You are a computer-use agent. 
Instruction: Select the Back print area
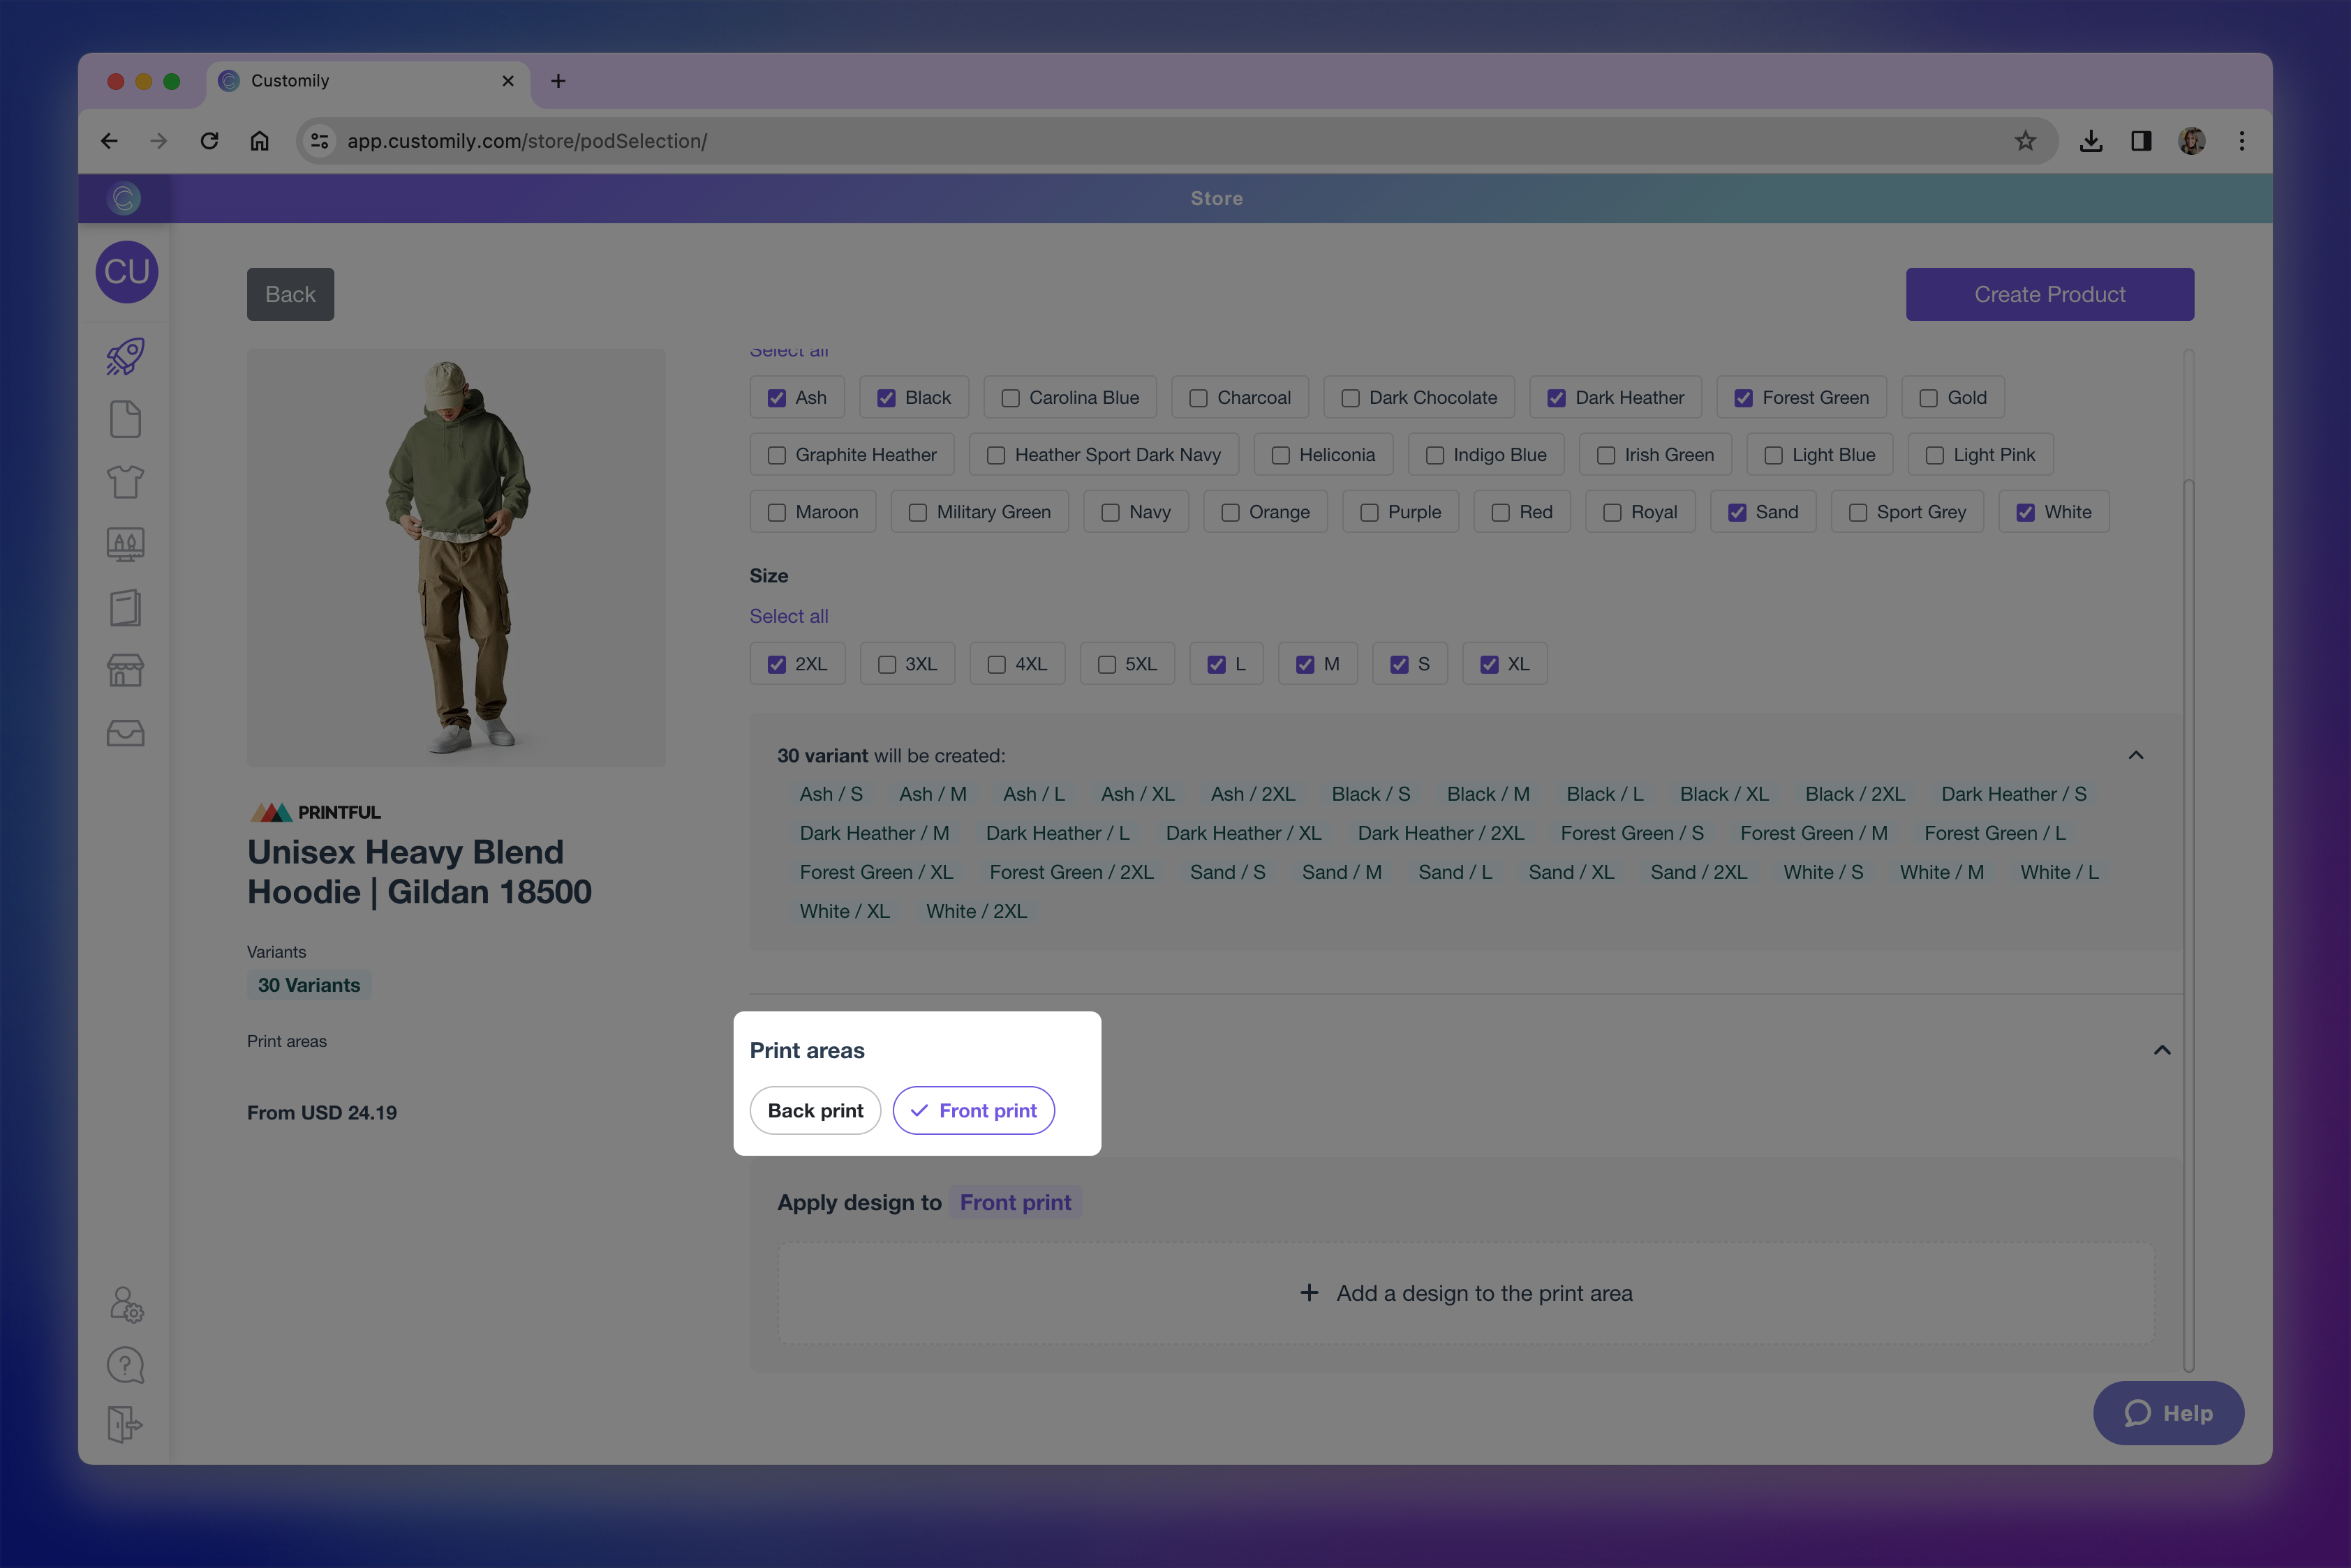pos(815,1111)
